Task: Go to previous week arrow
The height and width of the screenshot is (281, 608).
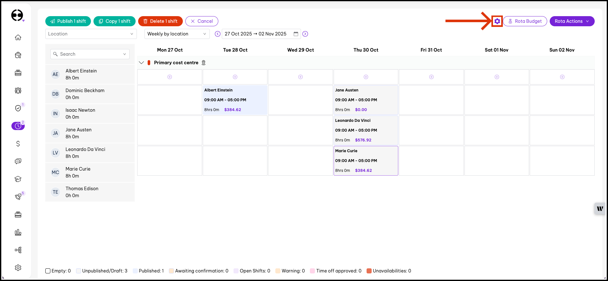Action: pyautogui.click(x=218, y=34)
